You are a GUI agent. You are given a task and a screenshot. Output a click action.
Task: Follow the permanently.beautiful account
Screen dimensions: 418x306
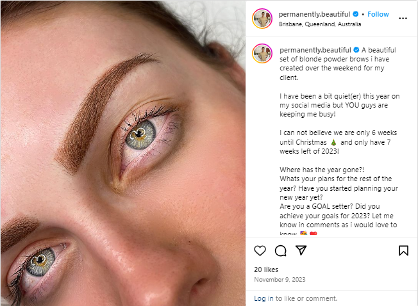pyautogui.click(x=378, y=14)
